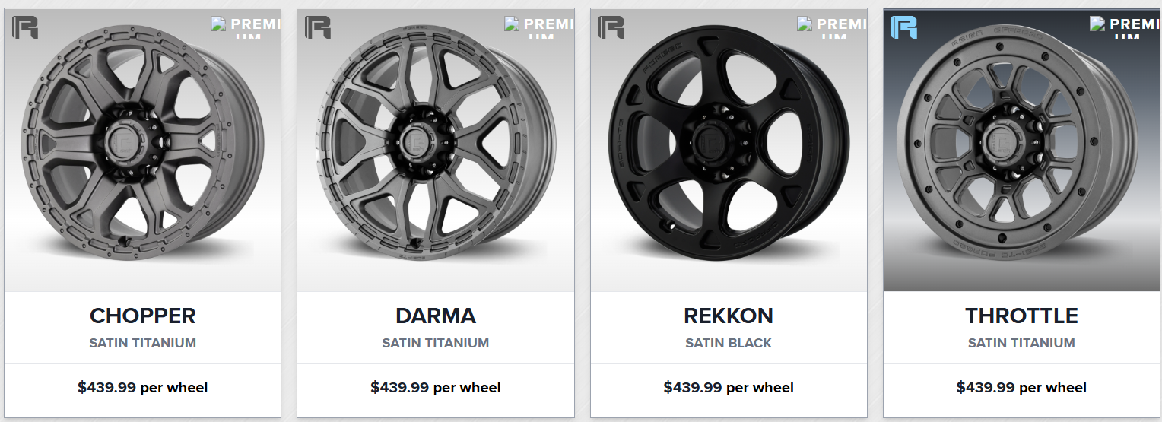The width and height of the screenshot is (1162, 422).
Task: Click the Premium badge on Darma card
Action: [x=539, y=26]
